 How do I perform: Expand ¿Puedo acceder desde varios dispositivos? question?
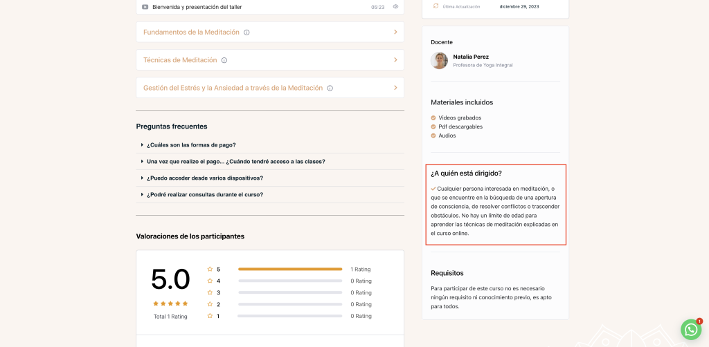pyautogui.click(x=204, y=178)
